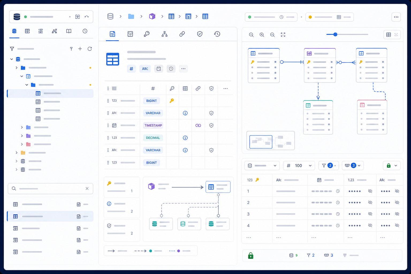Unmask the 1.23 column value in row 4

pos(370,226)
